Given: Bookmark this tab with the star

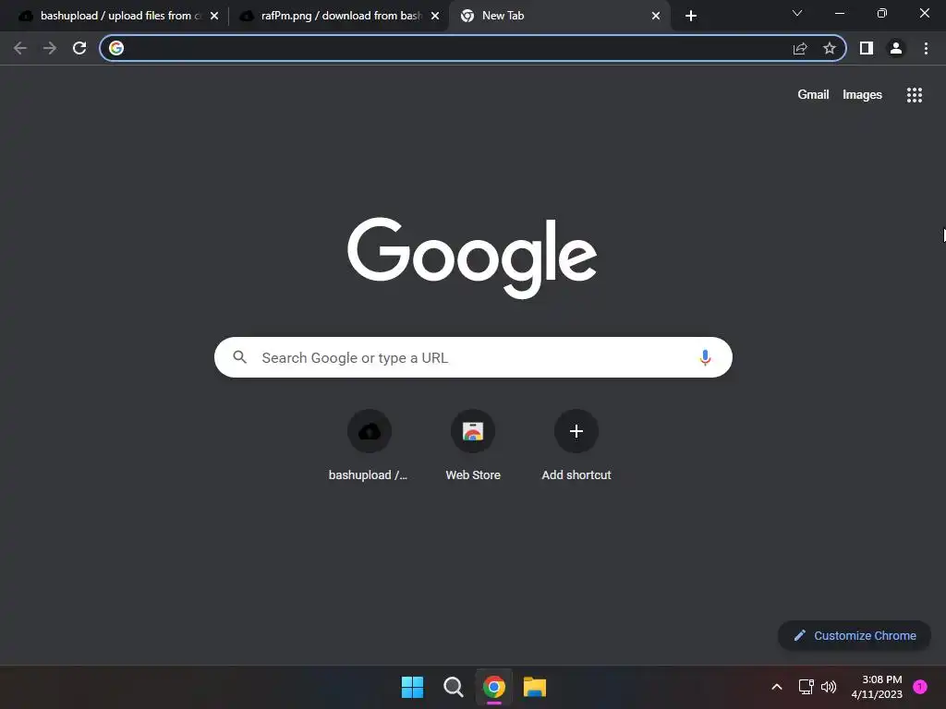Looking at the screenshot, I should click(x=830, y=48).
